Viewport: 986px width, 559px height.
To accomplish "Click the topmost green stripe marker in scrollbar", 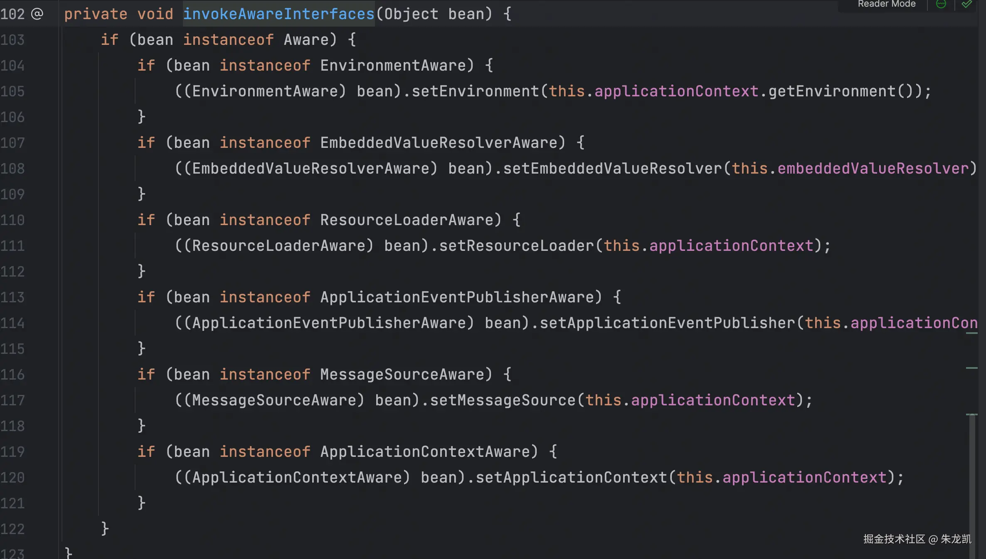I will coord(971,333).
